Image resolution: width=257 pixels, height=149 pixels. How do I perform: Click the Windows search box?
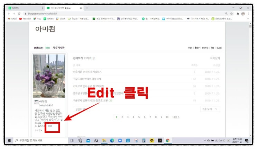click(40, 140)
